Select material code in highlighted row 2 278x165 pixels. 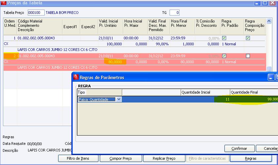pos(36,56)
